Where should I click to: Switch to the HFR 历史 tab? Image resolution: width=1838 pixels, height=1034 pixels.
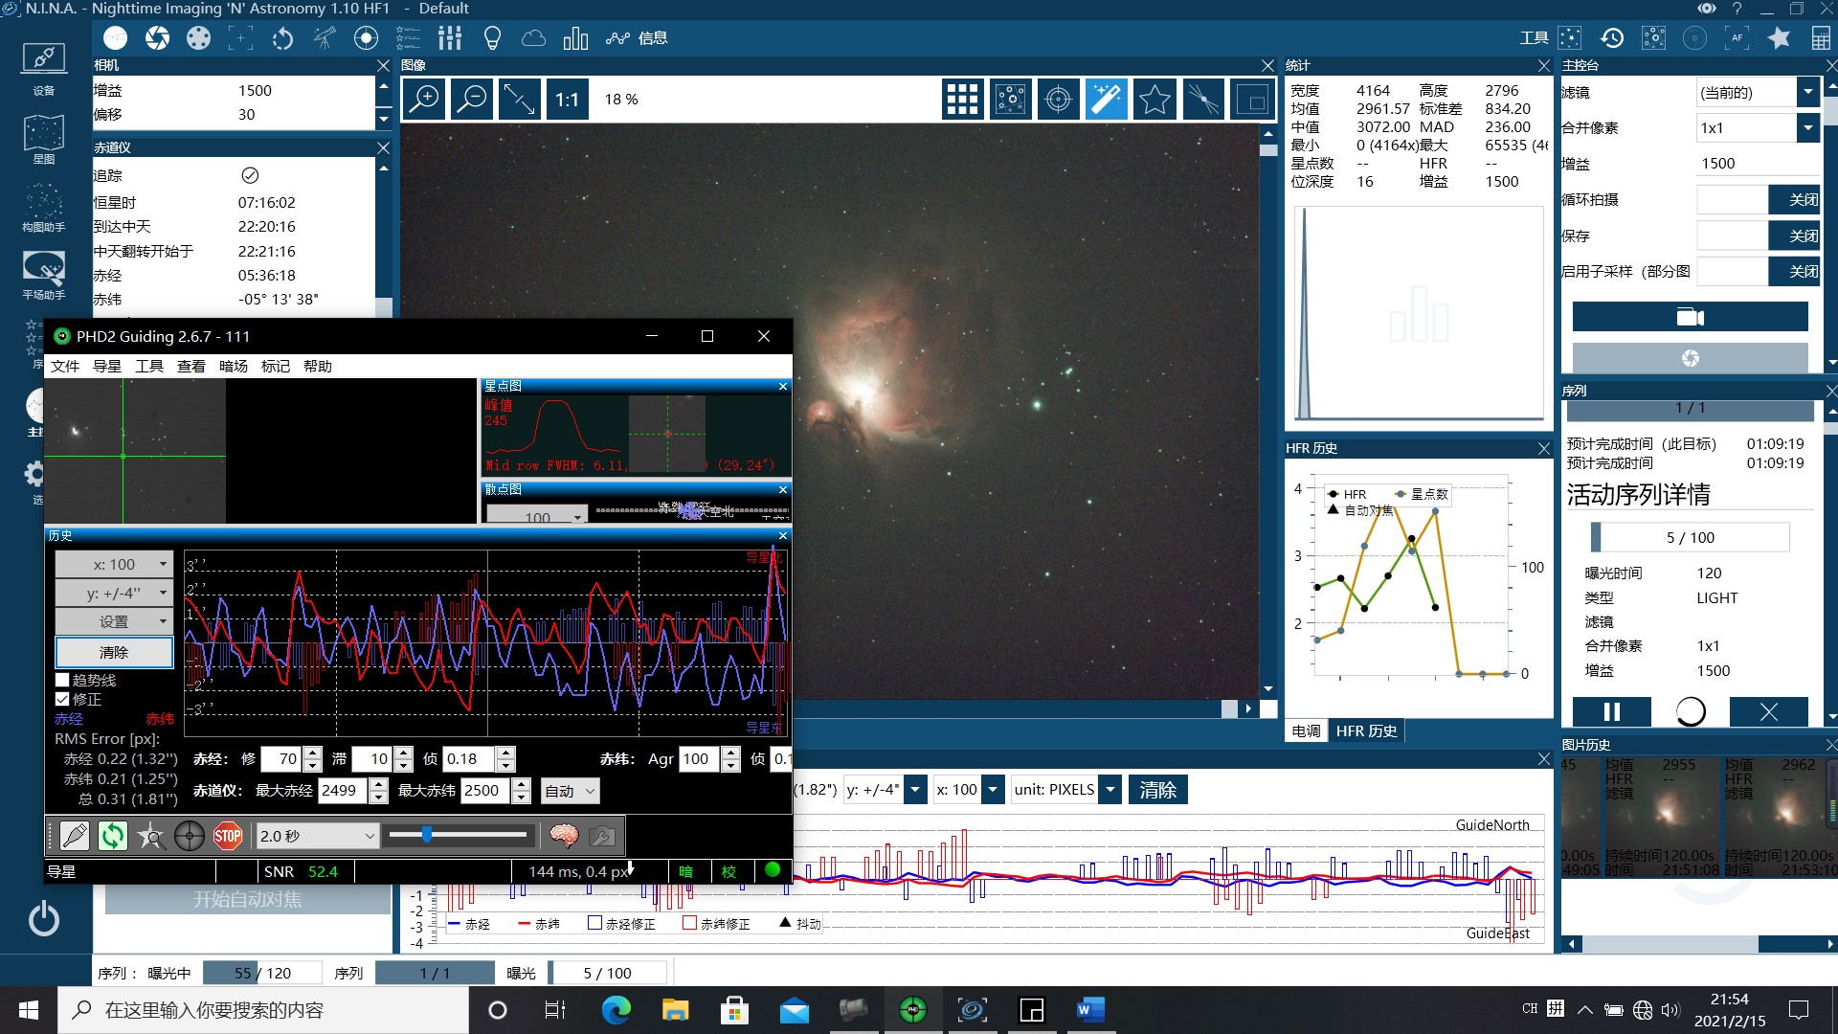(1366, 731)
